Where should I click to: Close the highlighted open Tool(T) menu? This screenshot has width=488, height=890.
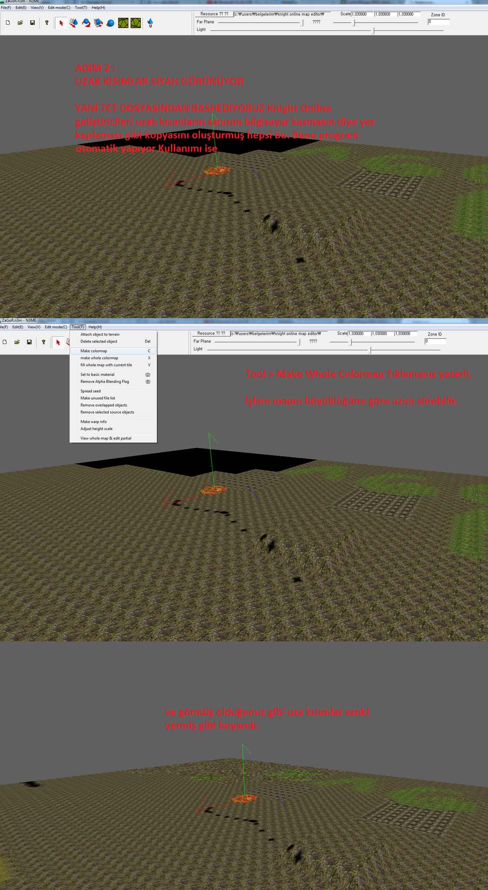click(78, 327)
